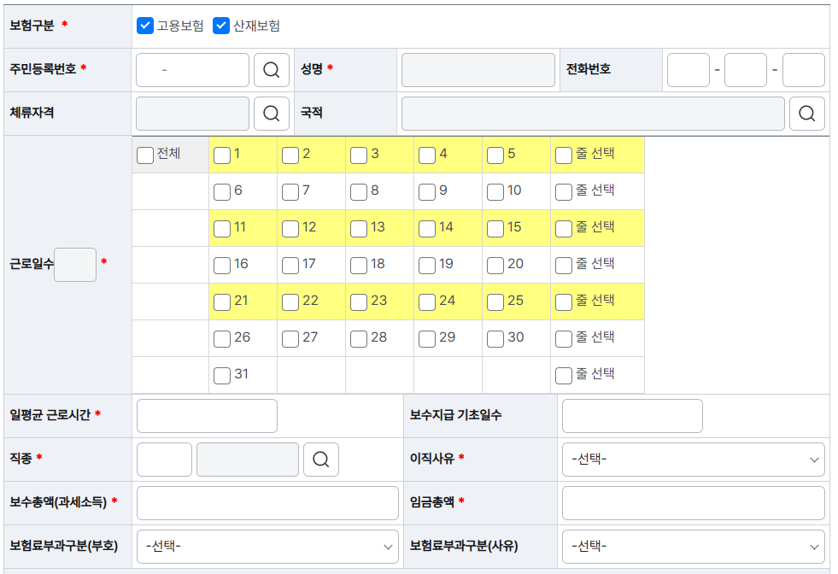This screenshot has width=838, height=574.
Task: Click the 주민등록번호 input field
Action: coord(192,70)
